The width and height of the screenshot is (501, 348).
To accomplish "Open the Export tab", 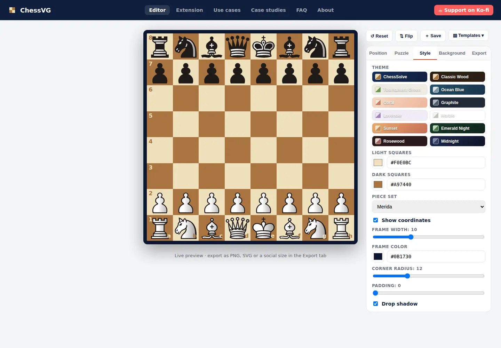I will [x=479, y=53].
